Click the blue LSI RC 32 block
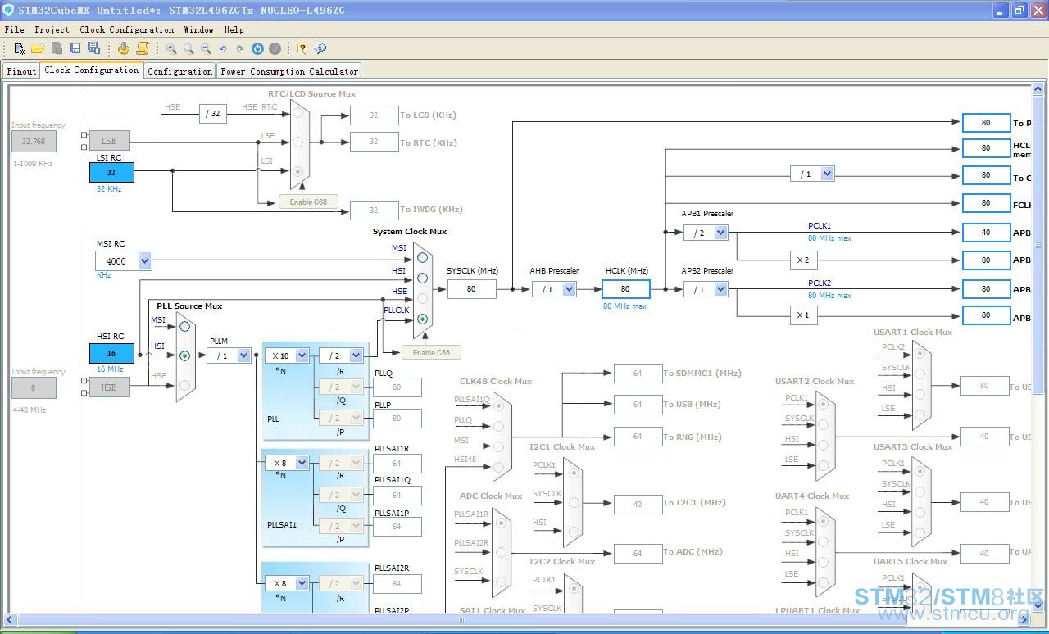The height and width of the screenshot is (634, 1049). click(111, 173)
